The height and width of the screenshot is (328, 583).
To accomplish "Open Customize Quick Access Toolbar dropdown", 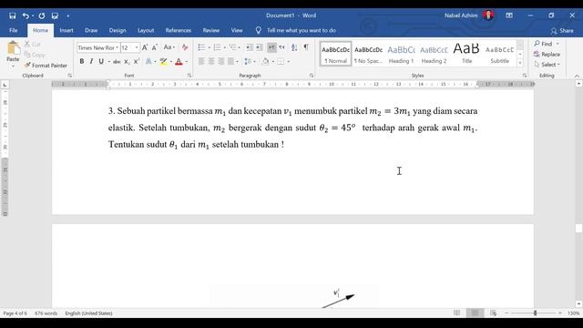I will pos(68,16).
